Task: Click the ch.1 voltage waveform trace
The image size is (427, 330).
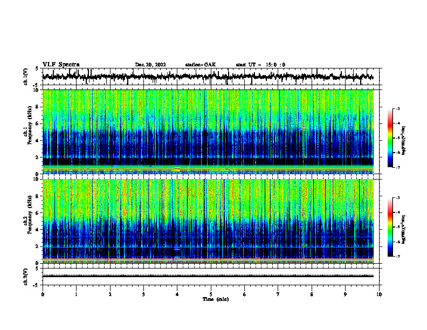Action: click(208, 77)
